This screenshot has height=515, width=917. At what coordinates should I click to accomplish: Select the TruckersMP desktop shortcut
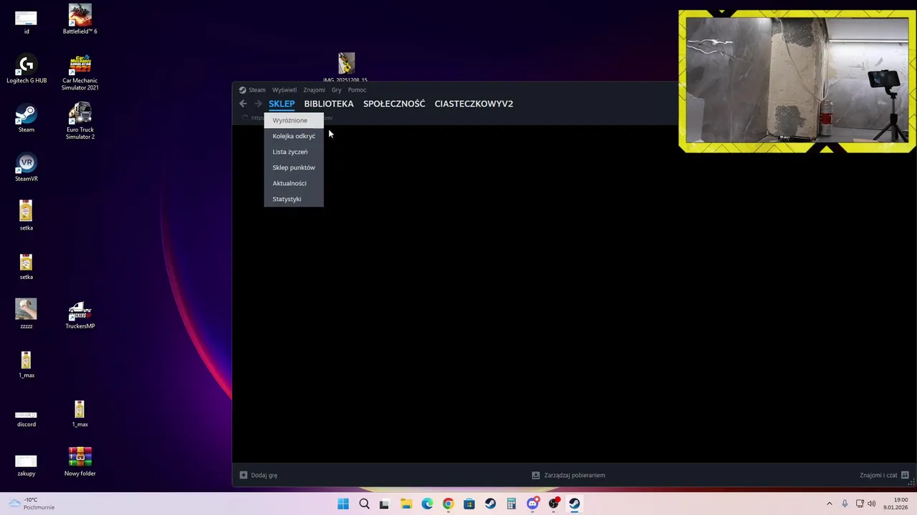(x=80, y=315)
